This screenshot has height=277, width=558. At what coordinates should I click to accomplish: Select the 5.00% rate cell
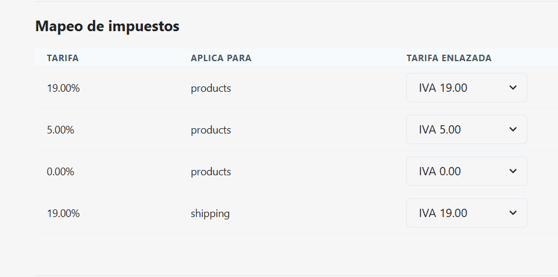(61, 129)
